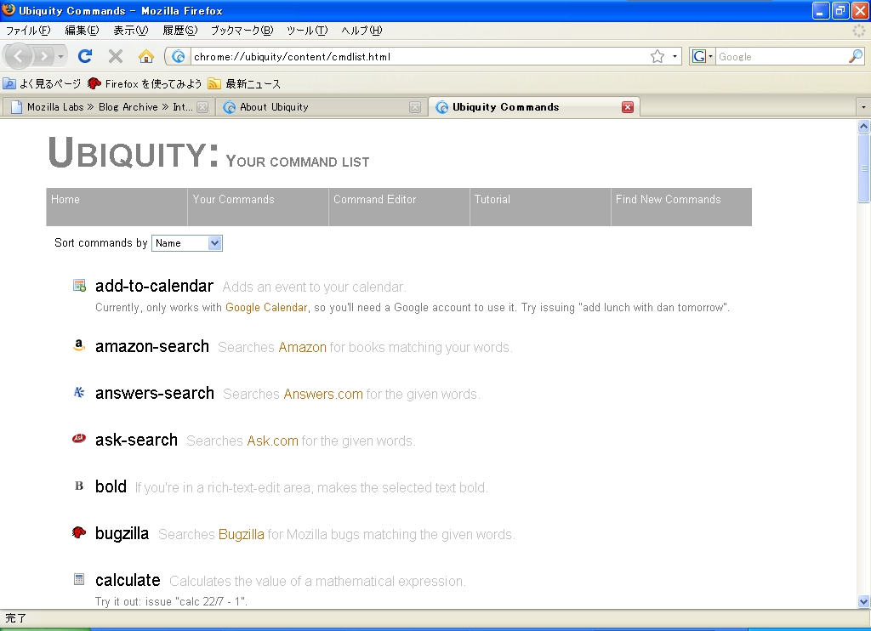Open the recent pages history dropdown arrow

click(60, 56)
